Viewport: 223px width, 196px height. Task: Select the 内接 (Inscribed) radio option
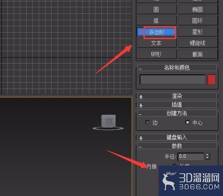(x=152, y=166)
